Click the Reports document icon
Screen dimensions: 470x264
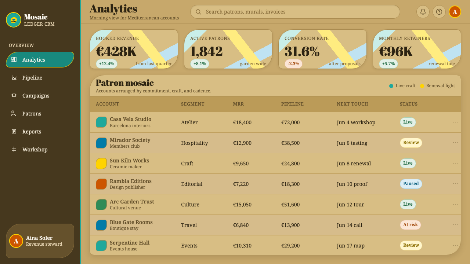pyautogui.click(x=14, y=131)
